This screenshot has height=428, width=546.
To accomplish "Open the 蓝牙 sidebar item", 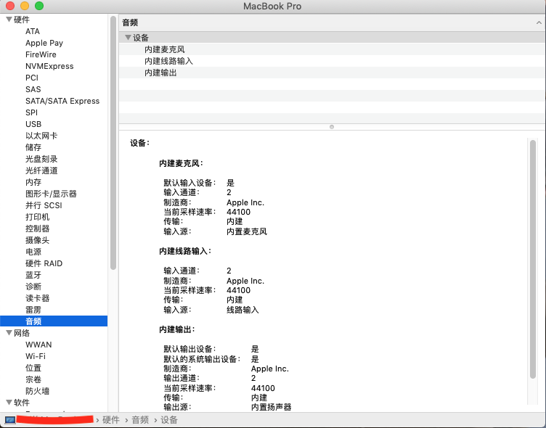I will pos(33,275).
